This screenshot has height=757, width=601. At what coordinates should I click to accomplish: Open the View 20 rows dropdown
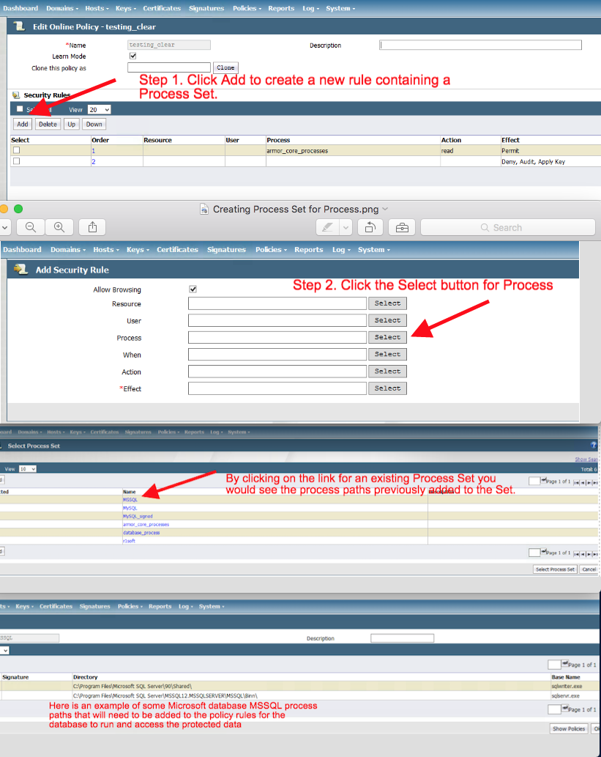pos(99,109)
